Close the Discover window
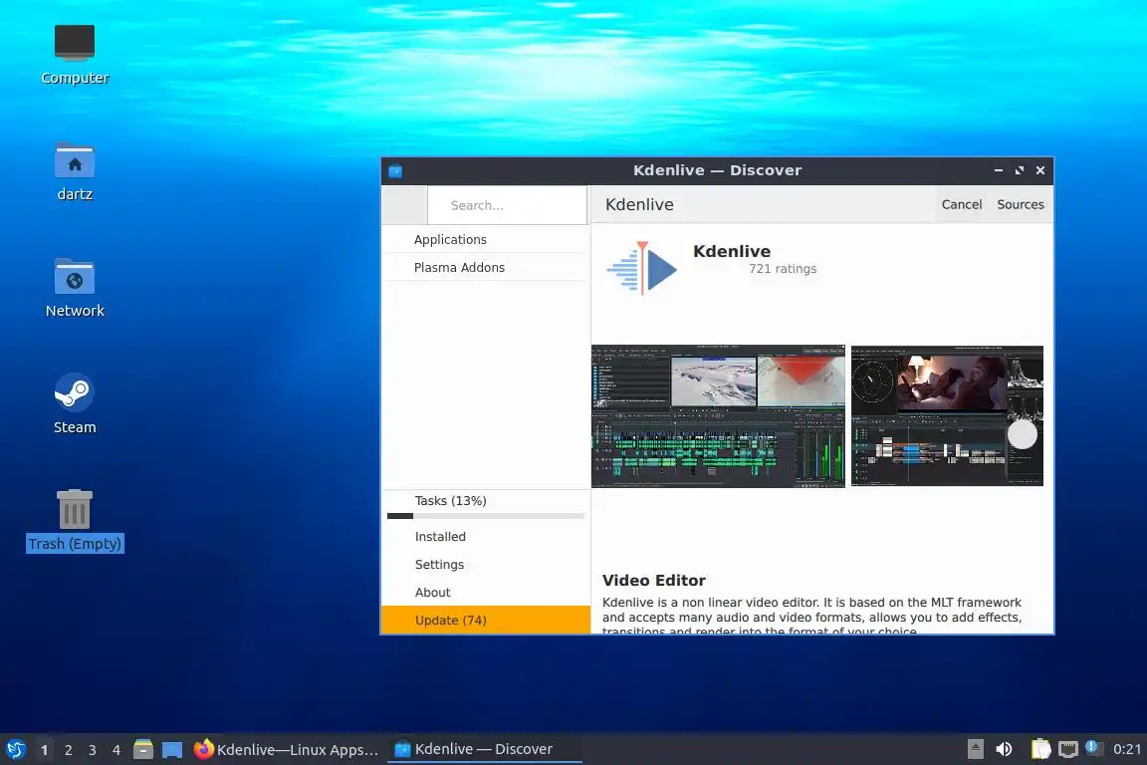Image resolution: width=1147 pixels, height=765 pixels. [x=1040, y=170]
